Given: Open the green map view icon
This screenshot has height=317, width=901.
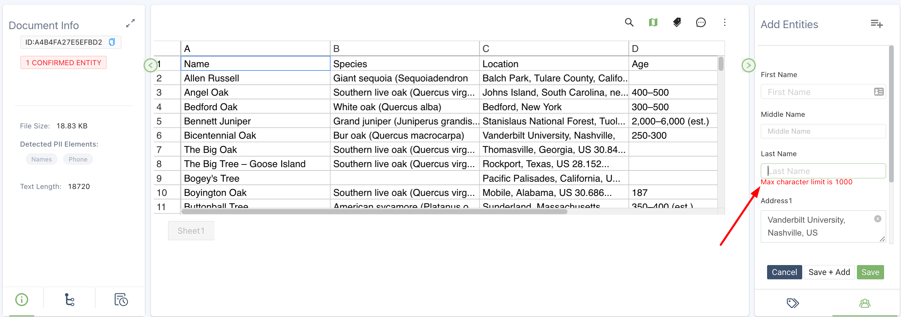Looking at the screenshot, I should pos(653,23).
